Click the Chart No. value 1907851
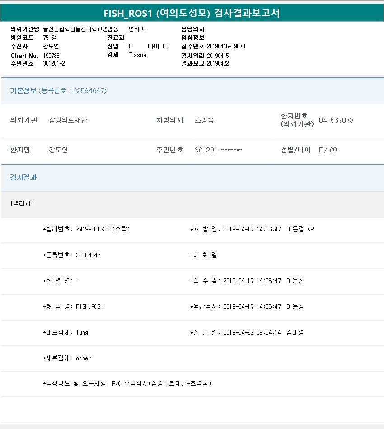Image resolution: width=384 pixels, height=429 pixels. (x=52, y=56)
